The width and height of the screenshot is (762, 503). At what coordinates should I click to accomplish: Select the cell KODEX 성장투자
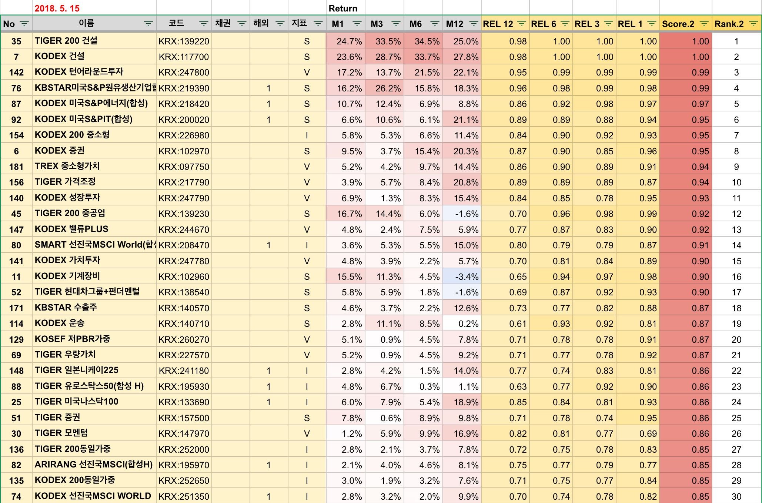pos(94,198)
